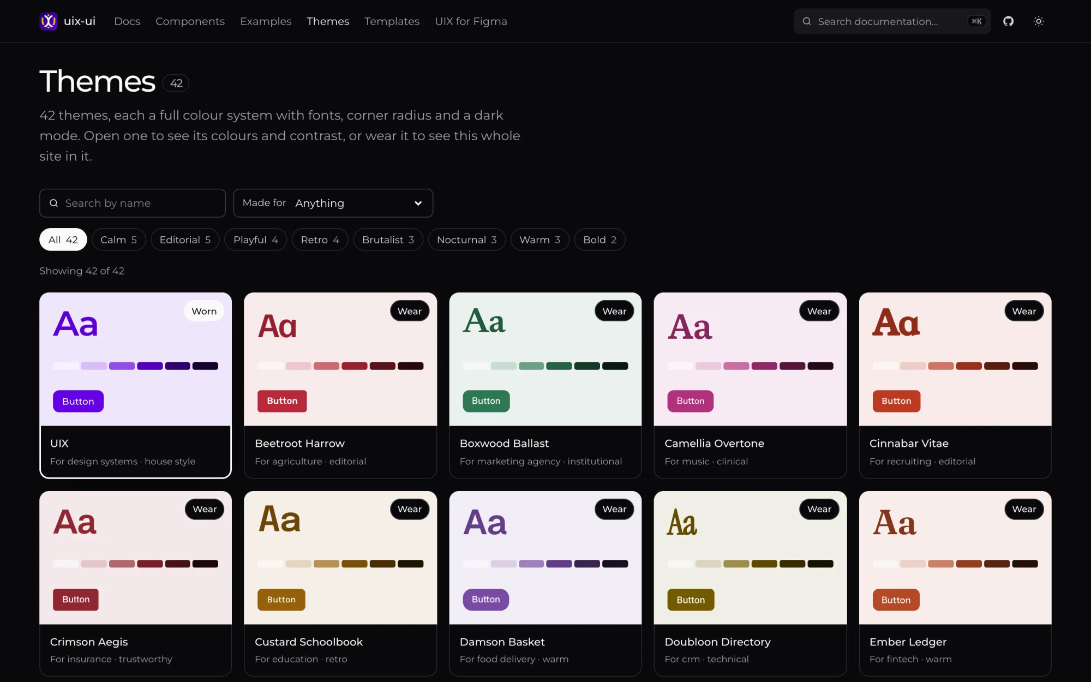
Task: Wear the Crimson Aegis theme
Action: (205, 509)
